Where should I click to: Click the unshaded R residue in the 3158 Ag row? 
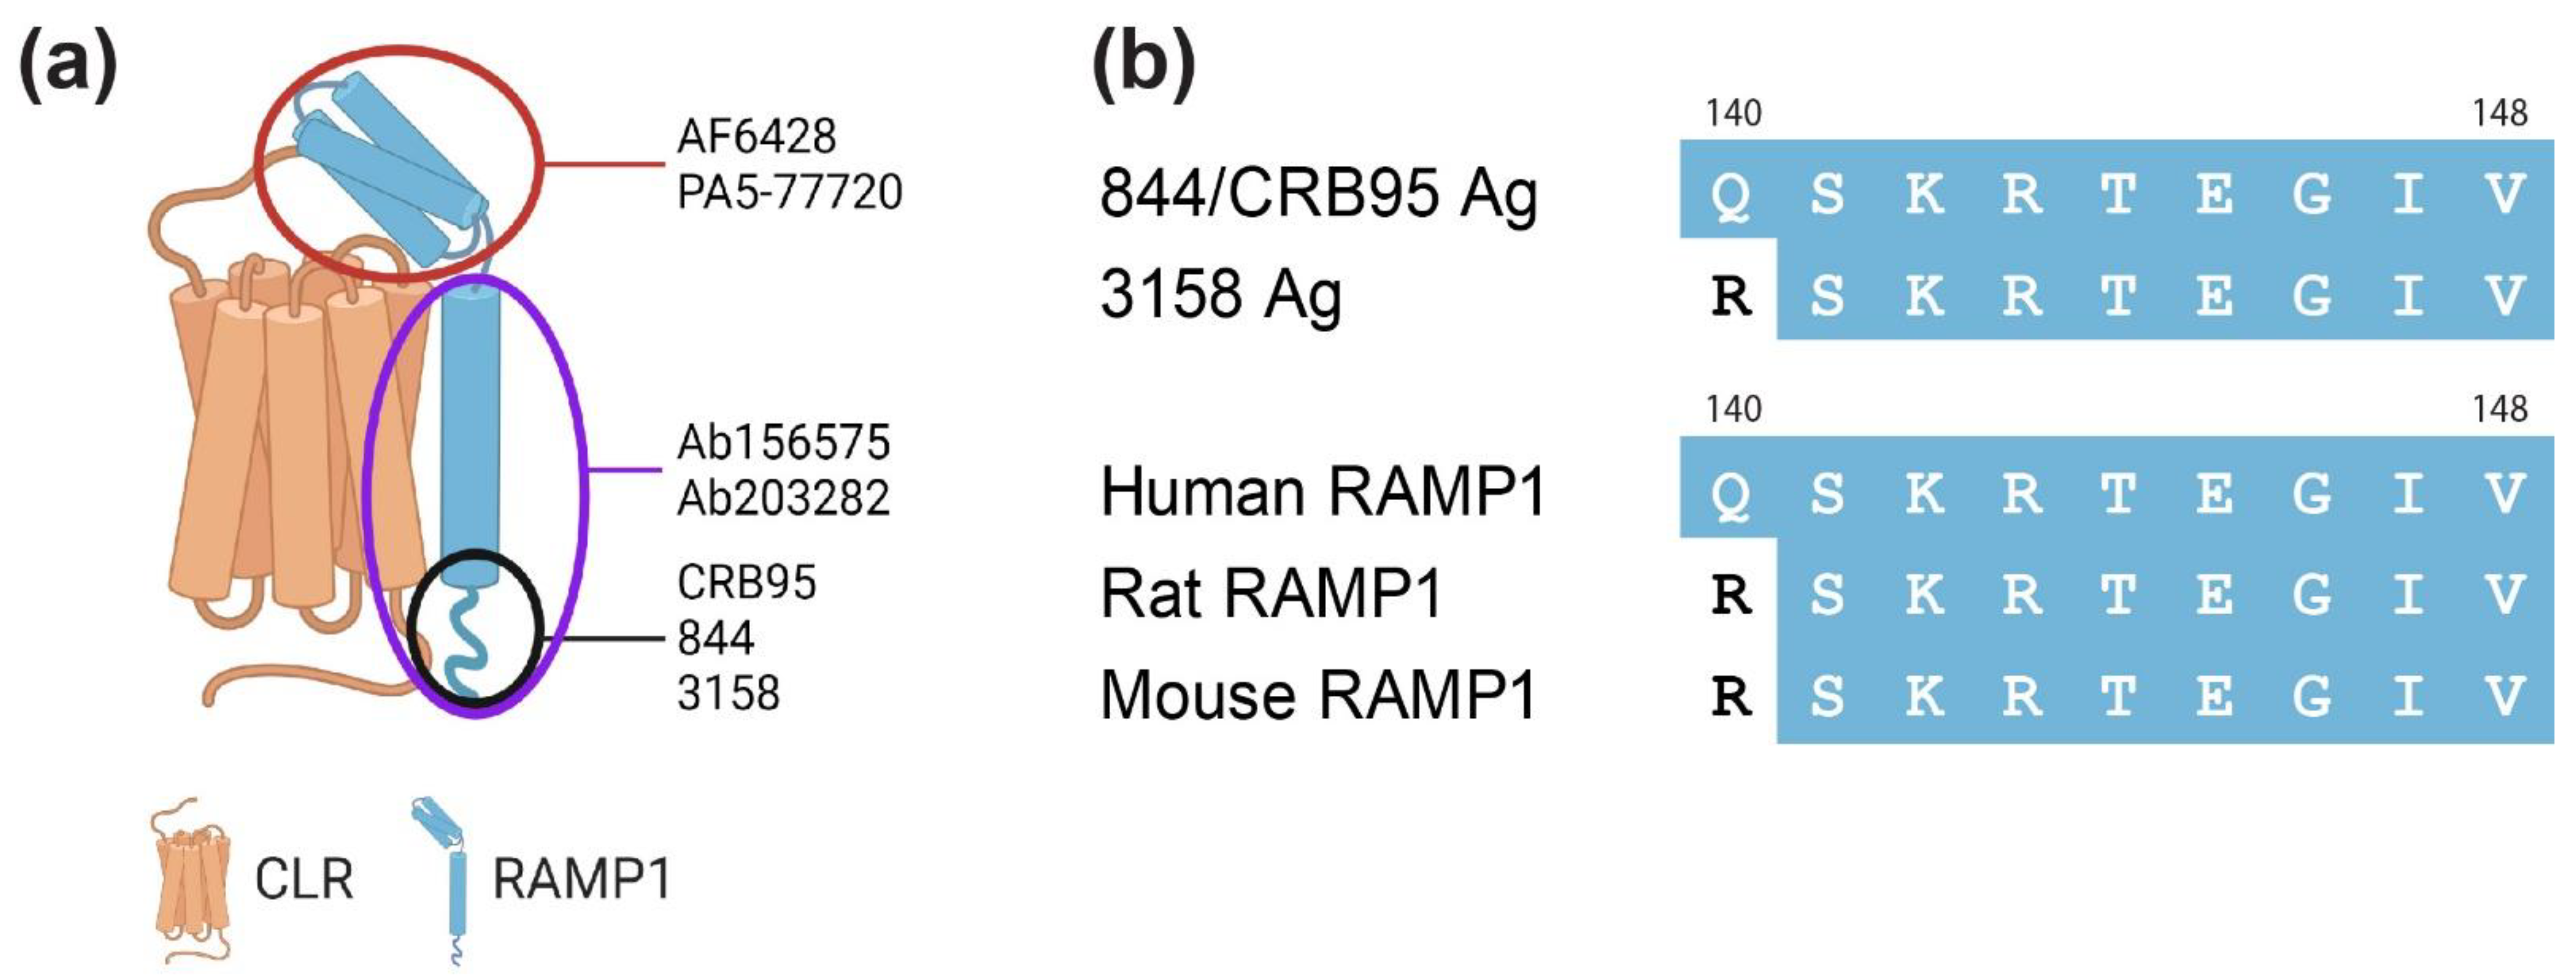1730,296
